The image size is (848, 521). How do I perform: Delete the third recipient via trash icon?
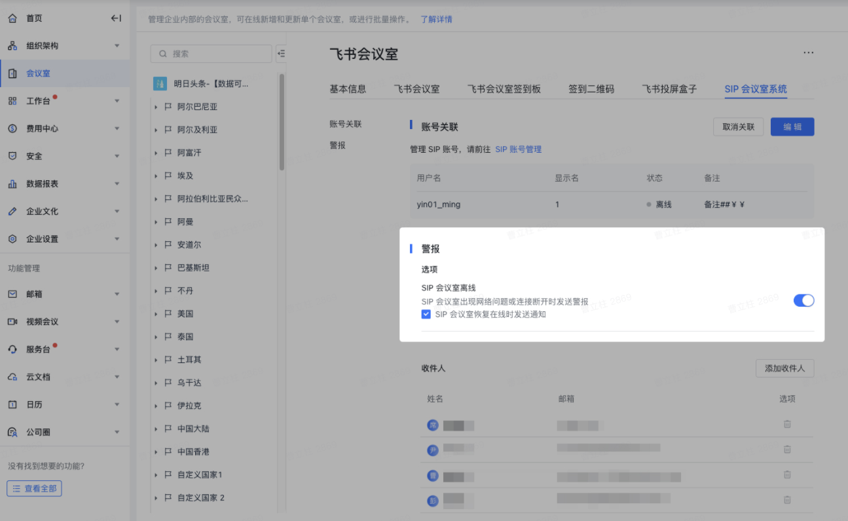787,474
